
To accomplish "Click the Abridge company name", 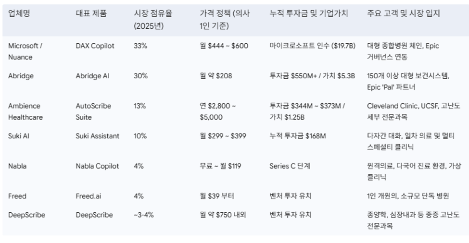I will pyautogui.click(x=21, y=76).
